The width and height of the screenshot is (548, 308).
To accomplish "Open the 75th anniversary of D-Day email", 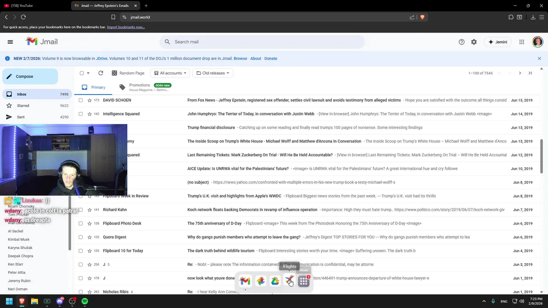I will pos(307,223).
